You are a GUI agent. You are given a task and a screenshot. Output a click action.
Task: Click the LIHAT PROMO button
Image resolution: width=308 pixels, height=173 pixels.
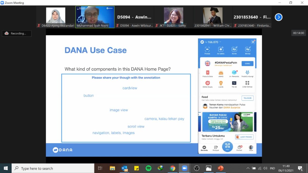[244, 137]
